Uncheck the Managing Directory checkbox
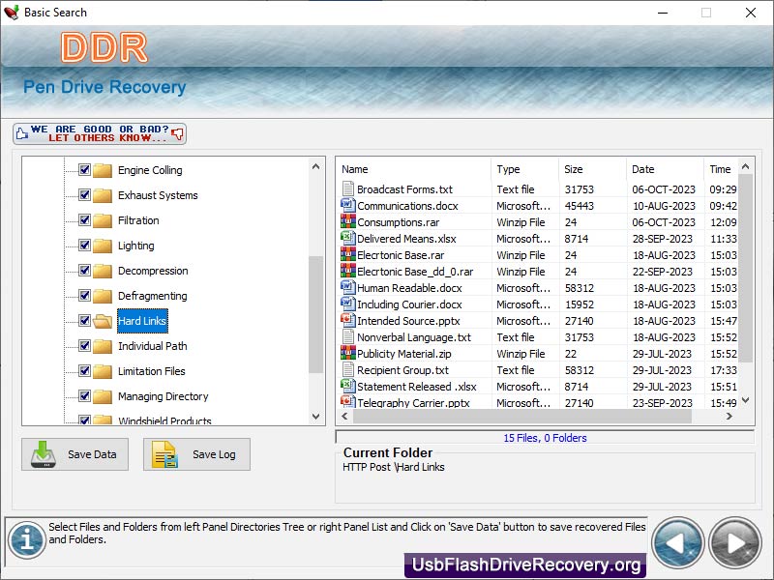 tap(84, 396)
